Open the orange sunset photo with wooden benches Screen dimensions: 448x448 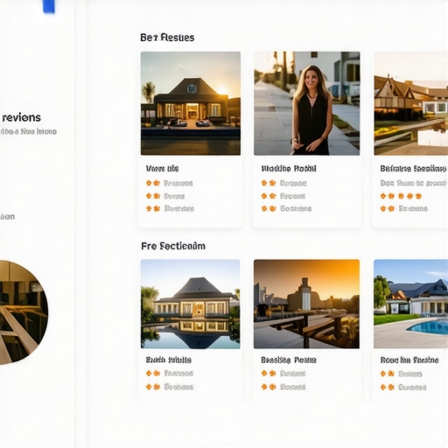click(306, 304)
